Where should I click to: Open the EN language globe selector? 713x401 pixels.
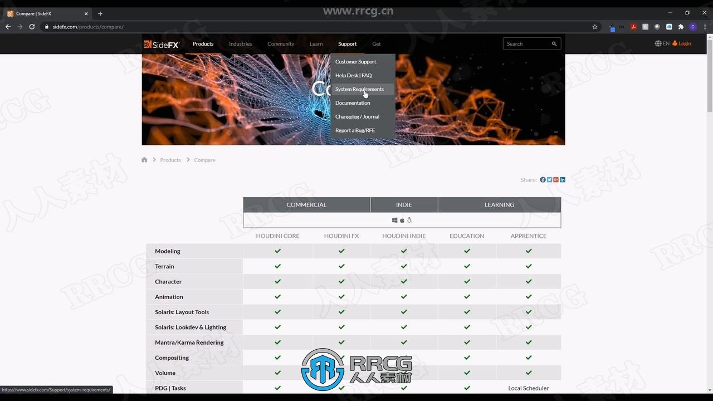(x=662, y=43)
